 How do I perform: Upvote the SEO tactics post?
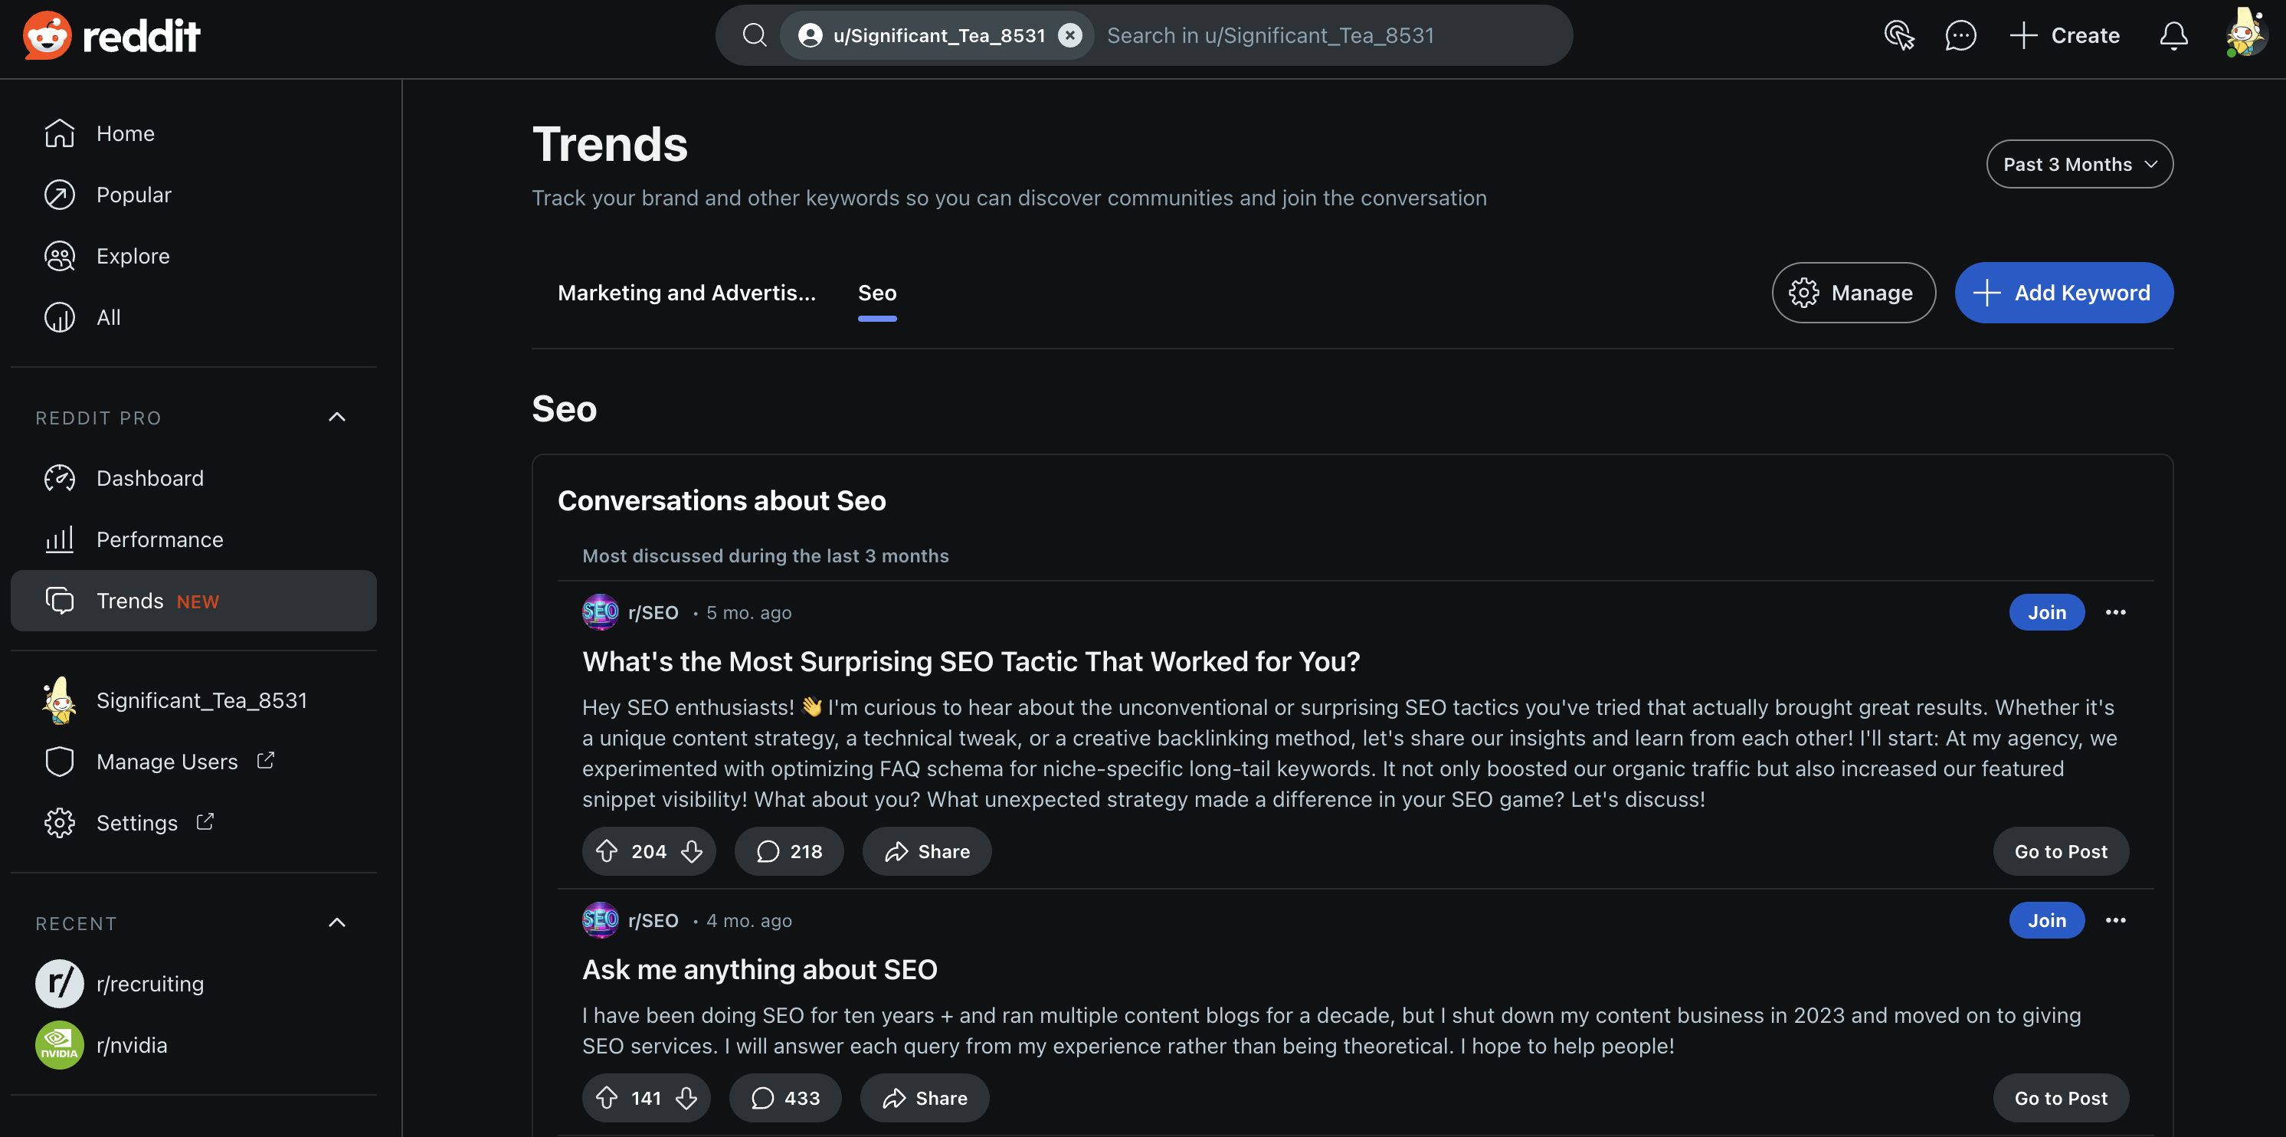click(606, 850)
